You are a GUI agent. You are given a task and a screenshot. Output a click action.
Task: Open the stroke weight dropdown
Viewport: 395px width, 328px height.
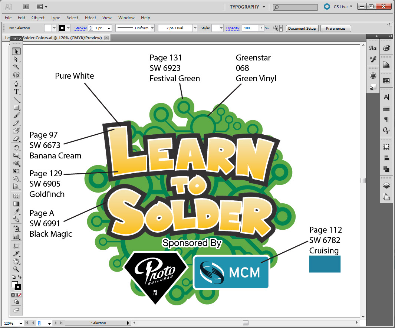point(109,28)
